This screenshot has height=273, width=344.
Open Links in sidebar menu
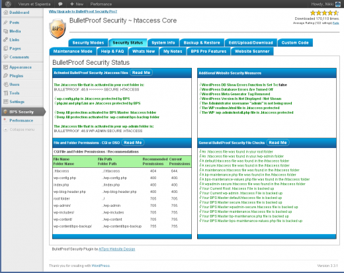[x=15, y=40]
